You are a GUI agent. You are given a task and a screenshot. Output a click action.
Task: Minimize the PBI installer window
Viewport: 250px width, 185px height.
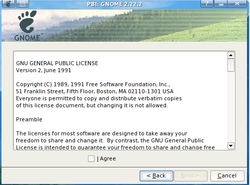pyautogui.click(x=221, y=4)
